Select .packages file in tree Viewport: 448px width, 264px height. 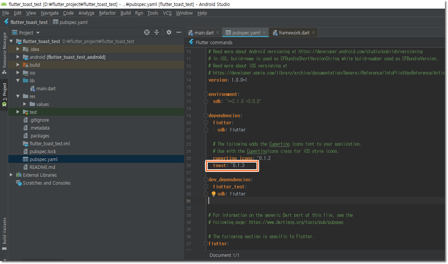pos(39,136)
